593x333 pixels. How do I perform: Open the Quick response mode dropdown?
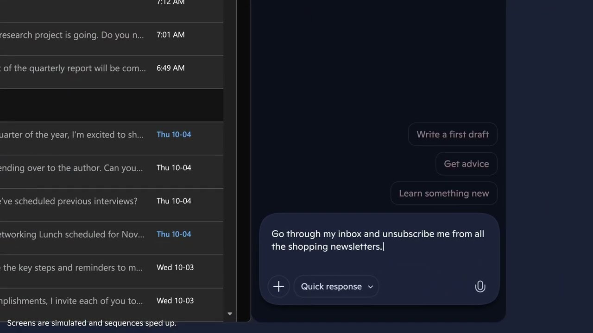(336, 287)
